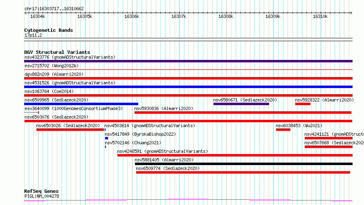The height and width of the screenshot is (205, 364).
Task: Open nsv5881405 (Almarri2020) label
Action: click(x=164, y=160)
